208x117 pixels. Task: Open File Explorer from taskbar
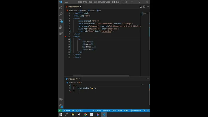click(x=73, y=114)
